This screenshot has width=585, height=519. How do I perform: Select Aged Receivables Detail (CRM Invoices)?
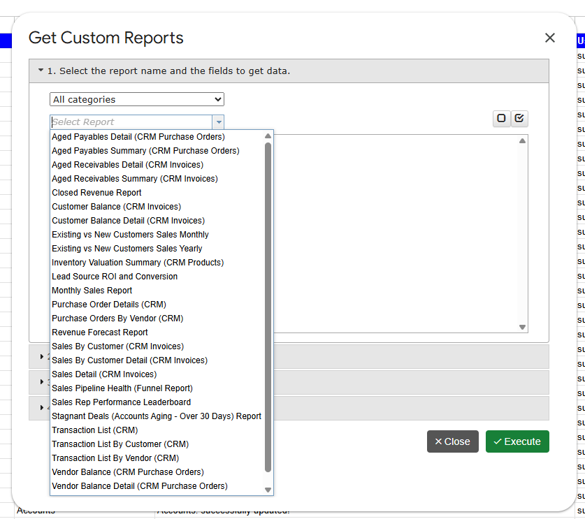coord(128,165)
